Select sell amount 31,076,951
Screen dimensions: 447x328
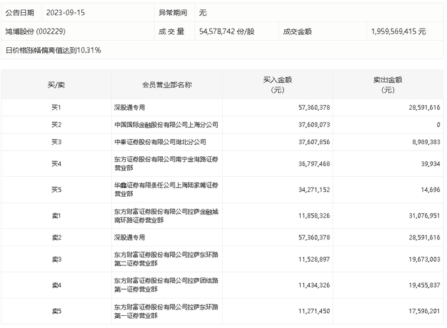click(424, 216)
